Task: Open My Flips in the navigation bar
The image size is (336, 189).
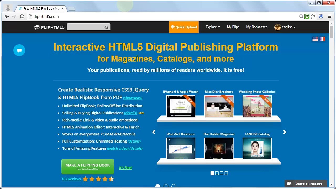Action: (233, 27)
